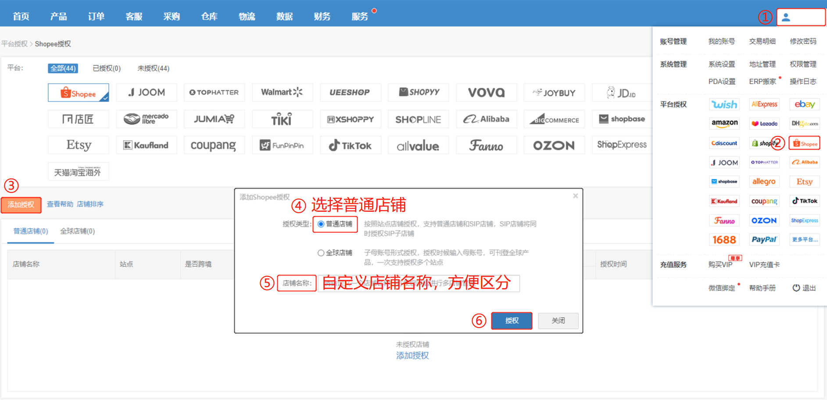Show 未授权(44) platforms filter

click(153, 68)
